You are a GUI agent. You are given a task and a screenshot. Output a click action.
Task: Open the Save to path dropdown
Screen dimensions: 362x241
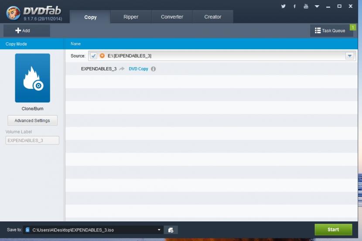tap(159, 230)
